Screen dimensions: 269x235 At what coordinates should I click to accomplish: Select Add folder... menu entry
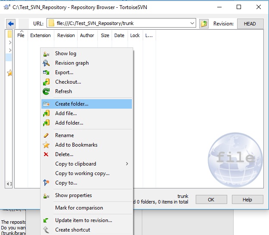click(87, 123)
